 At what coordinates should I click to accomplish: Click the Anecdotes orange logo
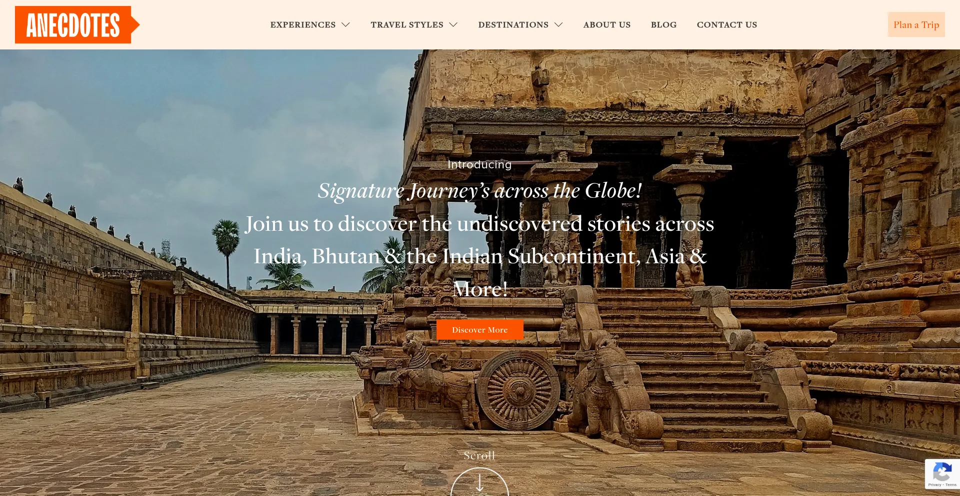tap(77, 24)
